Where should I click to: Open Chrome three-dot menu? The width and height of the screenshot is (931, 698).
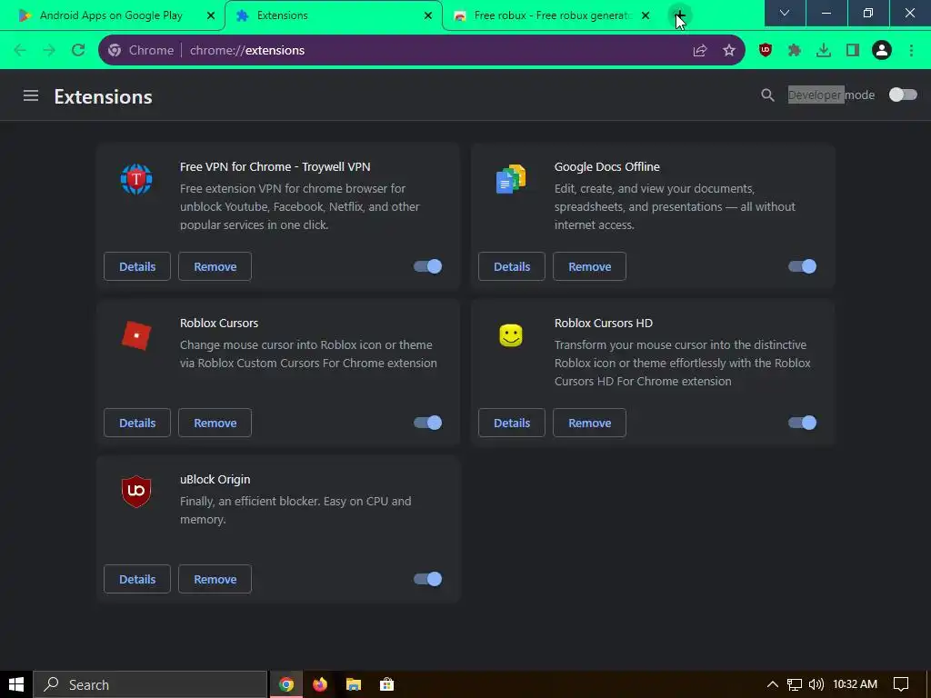911,51
